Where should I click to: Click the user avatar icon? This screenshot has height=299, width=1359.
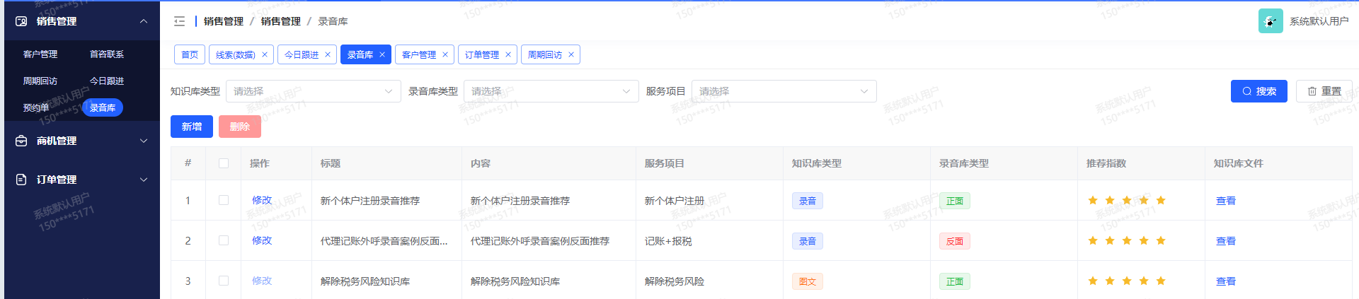click(1270, 21)
